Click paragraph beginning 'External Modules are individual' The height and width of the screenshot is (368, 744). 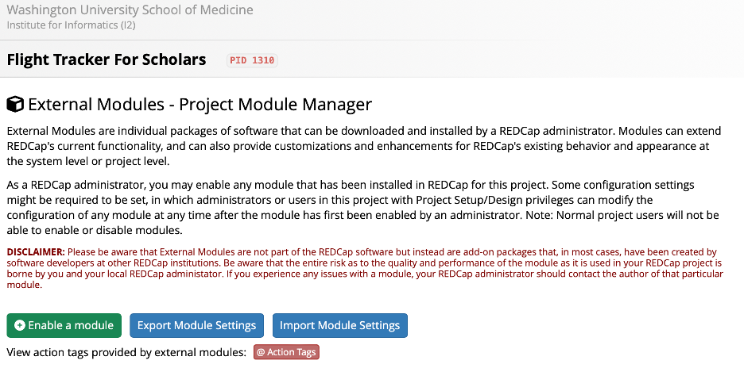(364, 146)
